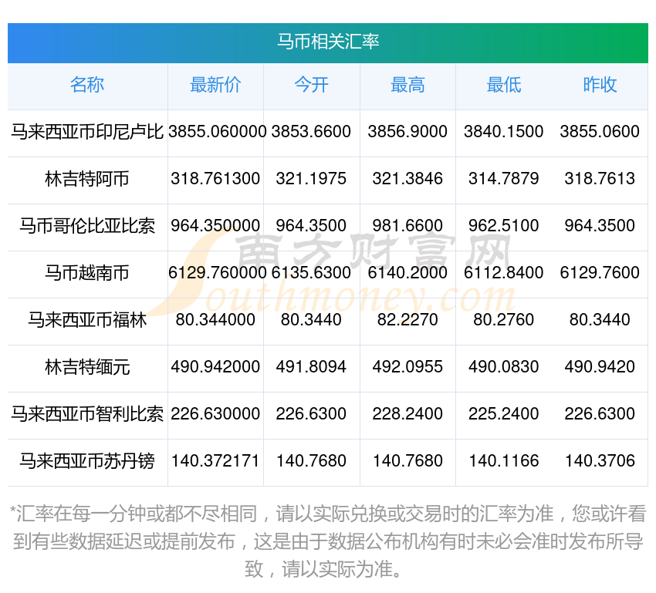This screenshot has width=656, height=593.
Task: Click the latest price 226.630000
Action: (215, 414)
